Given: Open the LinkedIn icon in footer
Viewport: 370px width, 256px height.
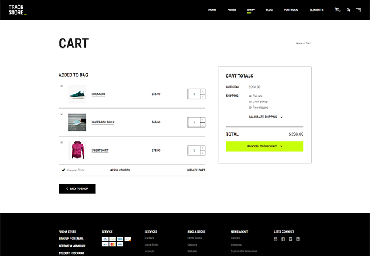Looking at the screenshot, I should tap(298, 239).
